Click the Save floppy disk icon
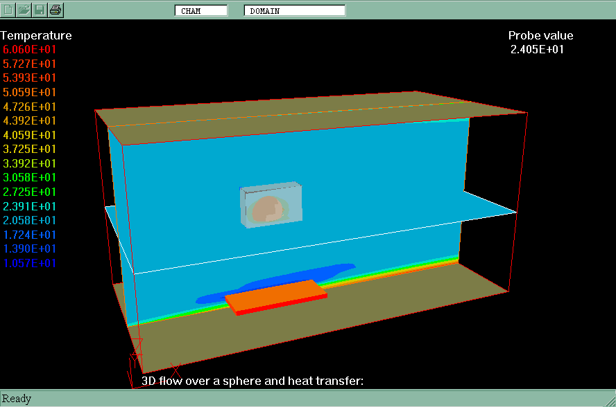Viewport: 616px width, 407px height. pos(40,10)
